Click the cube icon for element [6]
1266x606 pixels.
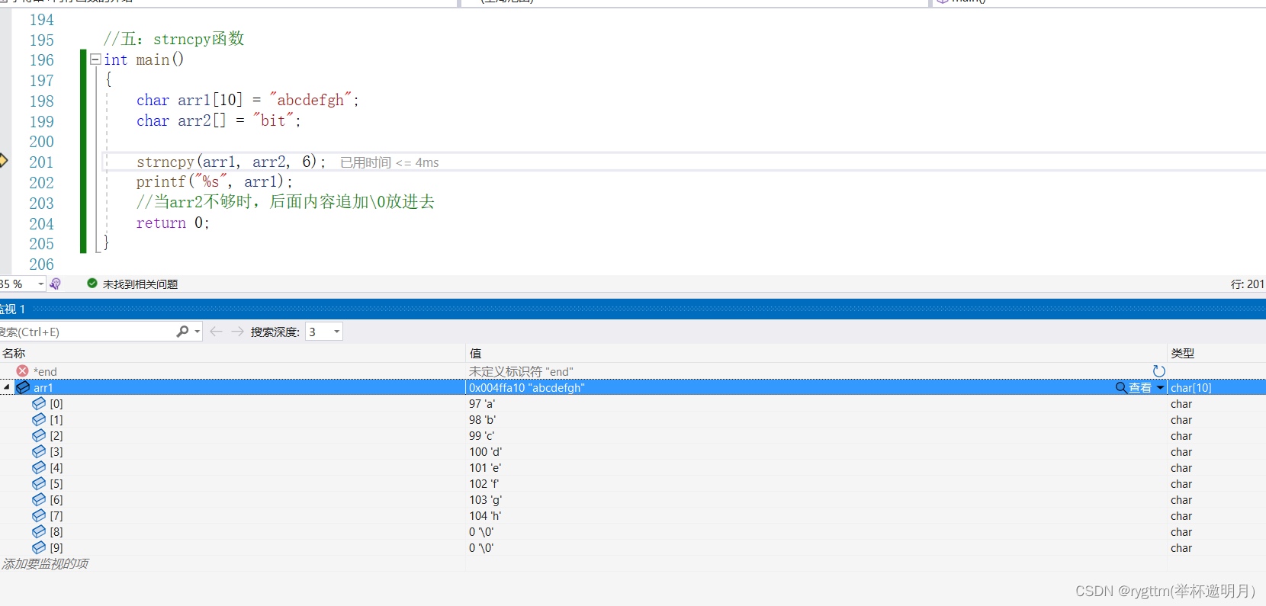click(x=39, y=499)
